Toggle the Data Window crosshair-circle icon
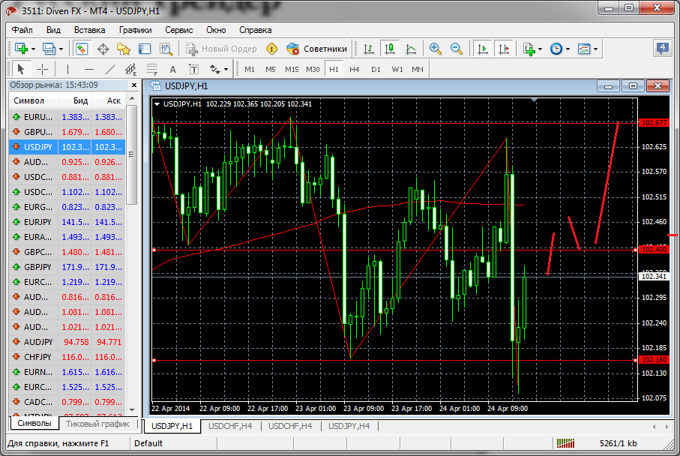This screenshot has height=456, width=680. [x=103, y=49]
